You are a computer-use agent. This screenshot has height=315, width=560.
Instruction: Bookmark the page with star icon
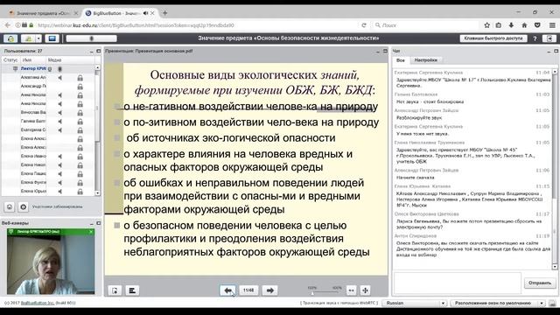486,25
